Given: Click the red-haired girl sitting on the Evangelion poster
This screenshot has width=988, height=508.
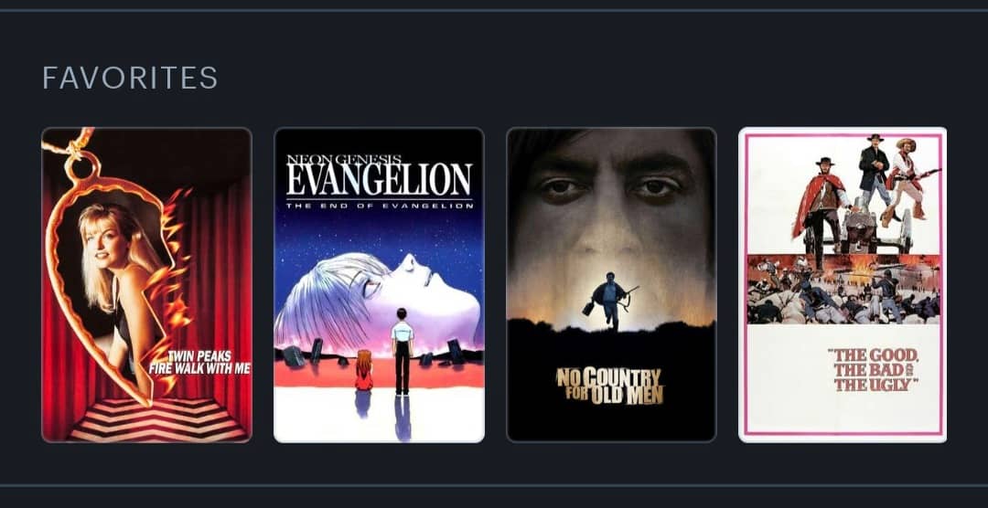Looking at the screenshot, I should point(363,370).
